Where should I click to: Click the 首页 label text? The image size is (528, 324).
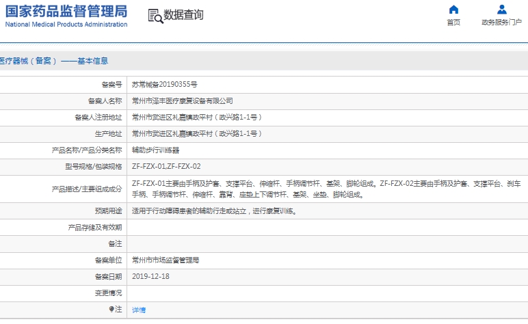(x=453, y=22)
